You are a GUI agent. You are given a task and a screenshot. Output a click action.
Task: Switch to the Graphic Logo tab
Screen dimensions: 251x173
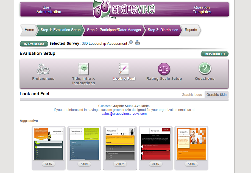(x=192, y=95)
